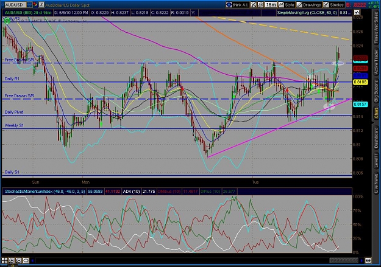Click the Weekly S1 level label

click(14, 125)
